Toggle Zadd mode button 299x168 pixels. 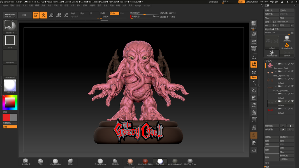point(104,13)
